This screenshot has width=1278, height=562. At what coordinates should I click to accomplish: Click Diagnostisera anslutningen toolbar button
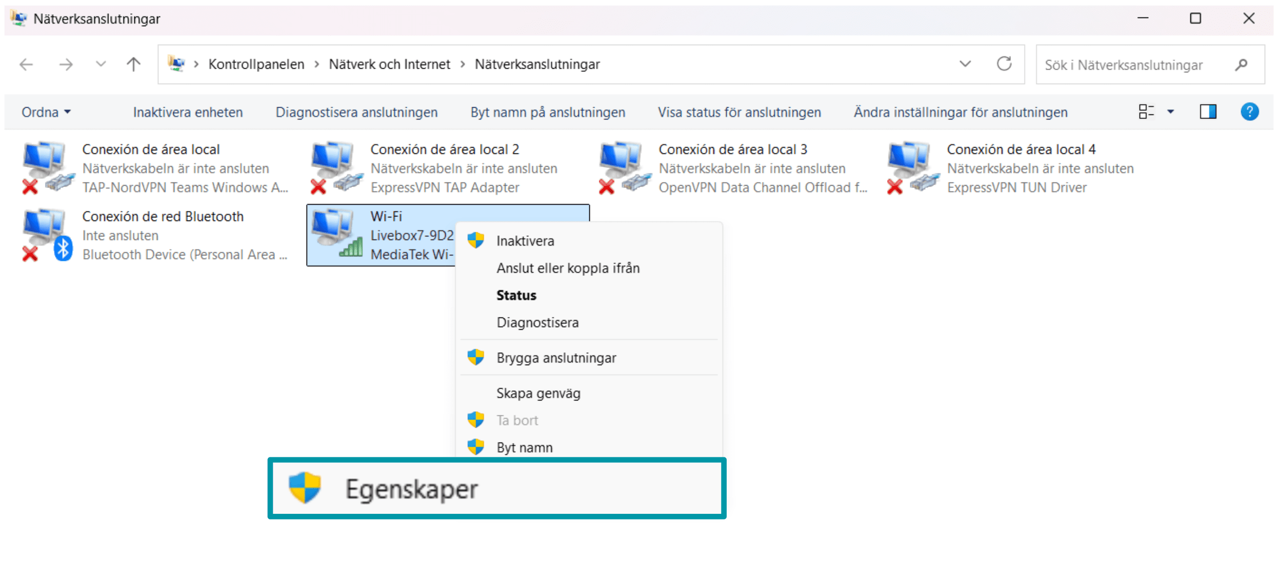point(356,112)
